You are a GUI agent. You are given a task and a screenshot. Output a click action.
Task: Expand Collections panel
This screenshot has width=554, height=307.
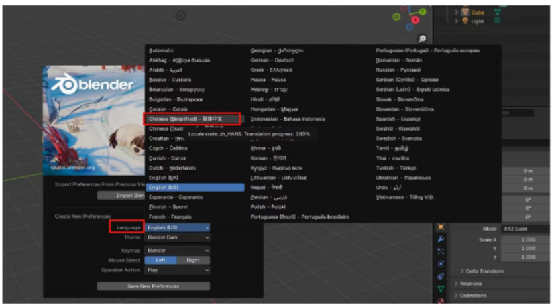point(457,296)
